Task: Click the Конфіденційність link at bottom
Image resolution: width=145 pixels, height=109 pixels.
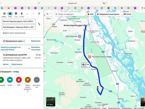Action: click(127, 108)
